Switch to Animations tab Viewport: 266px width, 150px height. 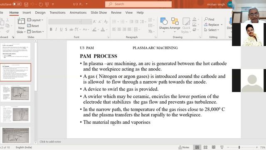pyautogui.click(x=78, y=12)
